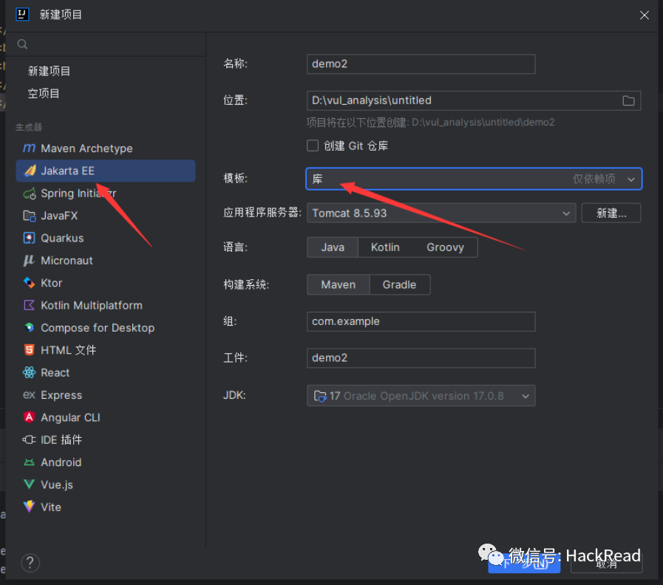The height and width of the screenshot is (585, 663).
Task: Expand the Tomcat 8.5.93 server dropdown
Action: (441, 213)
